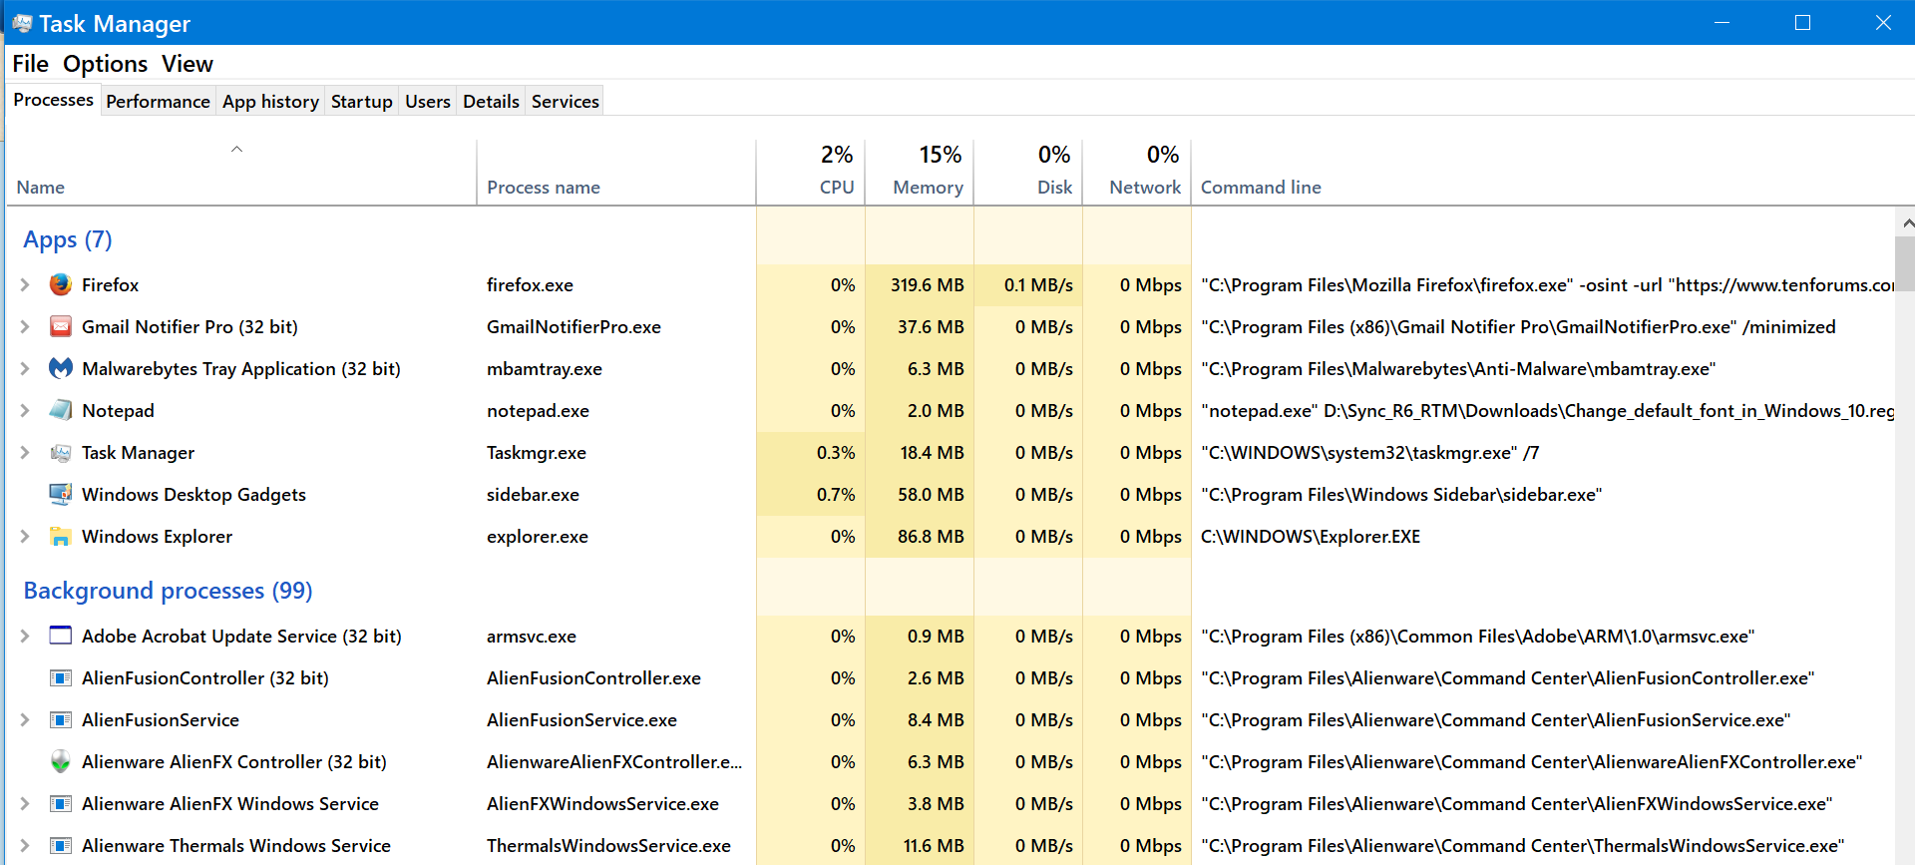
Task: Click the 86.8 MB memory value
Action: [931, 537]
